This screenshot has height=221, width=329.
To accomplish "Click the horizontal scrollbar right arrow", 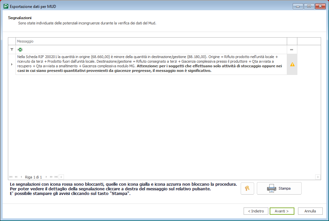I will [x=318, y=177].
